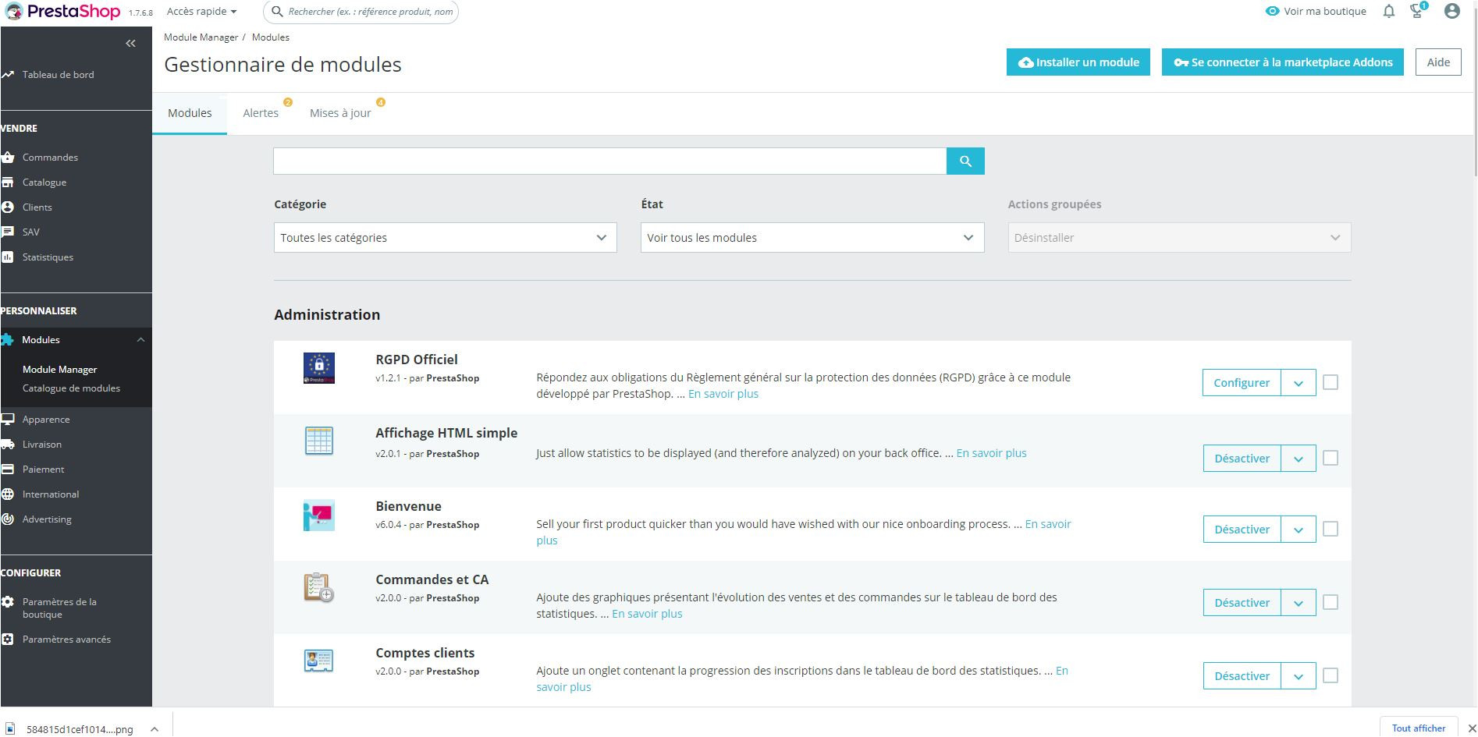
Task: Click the blue search magnifier button
Action: pyautogui.click(x=965, y=161)
